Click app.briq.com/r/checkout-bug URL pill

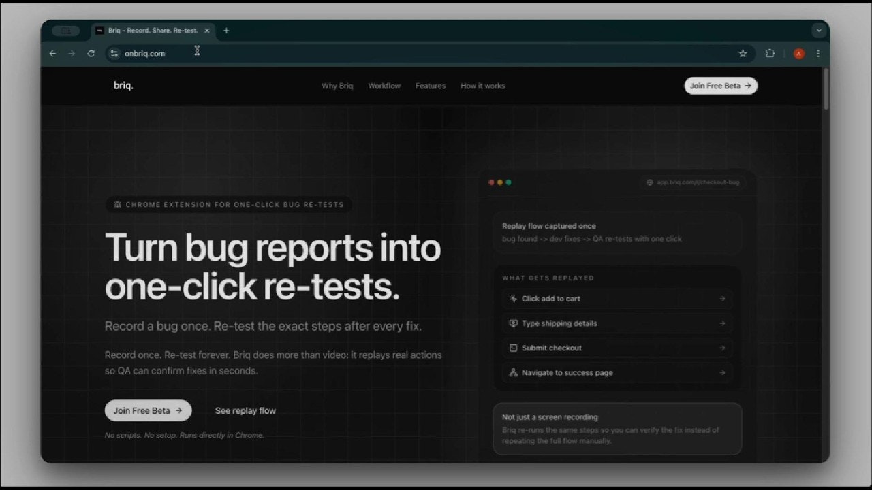pyautogui.click(x=693, y=182)
